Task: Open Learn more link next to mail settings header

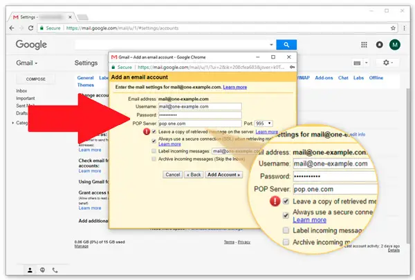Action: point(234,87)
